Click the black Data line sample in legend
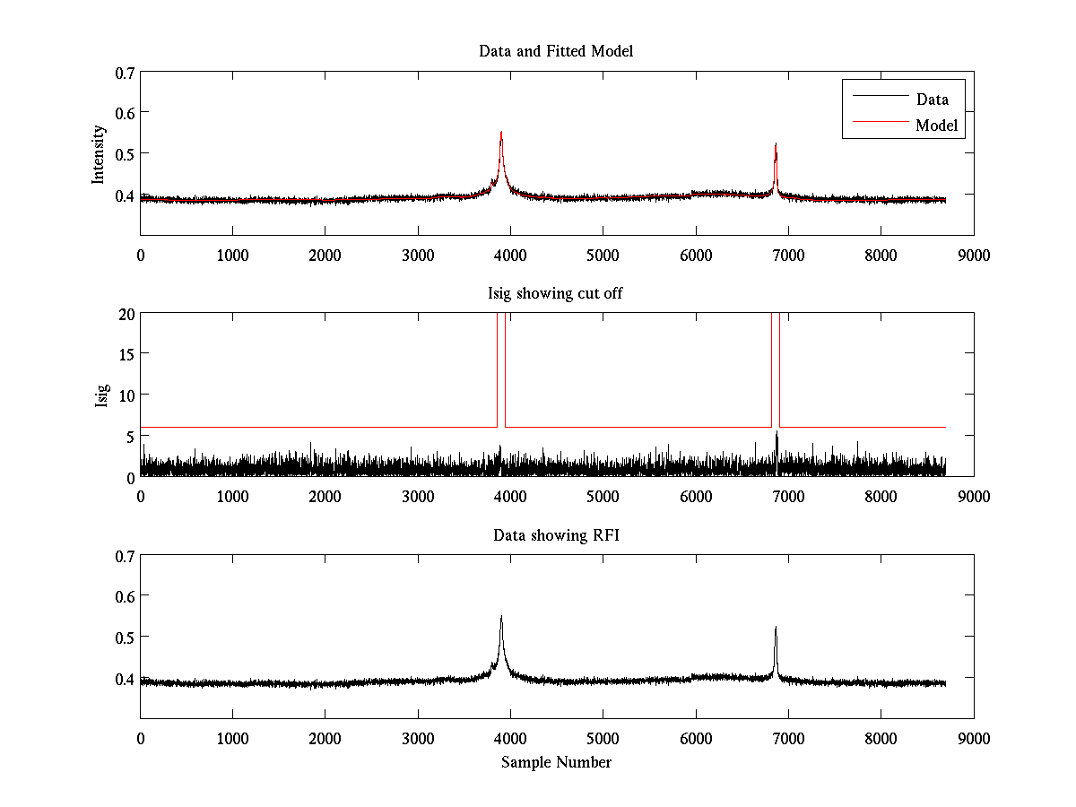This screenshot has height=807, width=1076. tap(879, 96)
